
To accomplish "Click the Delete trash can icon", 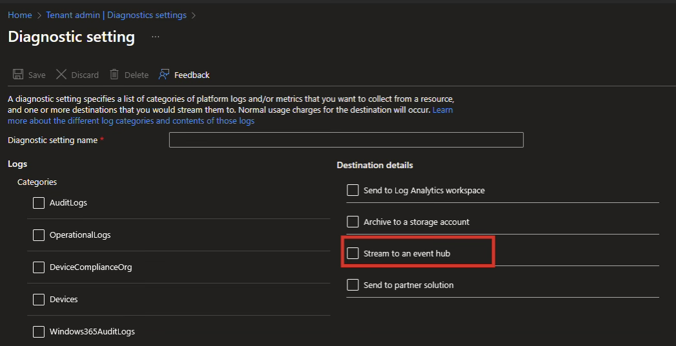I will coord(114,75).
